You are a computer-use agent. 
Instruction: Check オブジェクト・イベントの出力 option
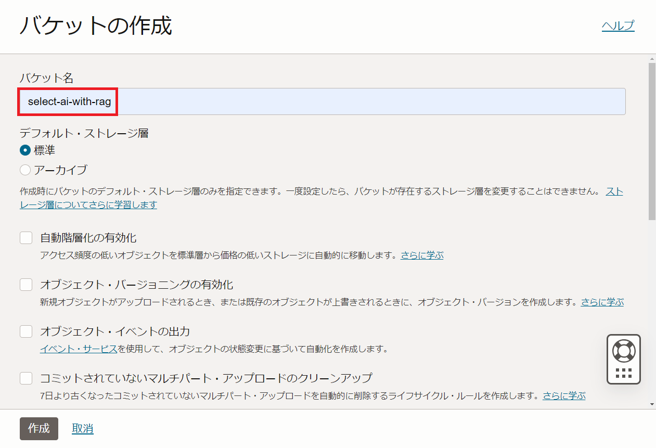pos(26,331)
